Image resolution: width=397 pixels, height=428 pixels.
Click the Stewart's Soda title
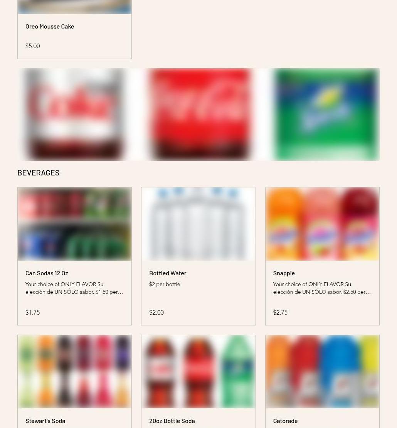[45, 421]
